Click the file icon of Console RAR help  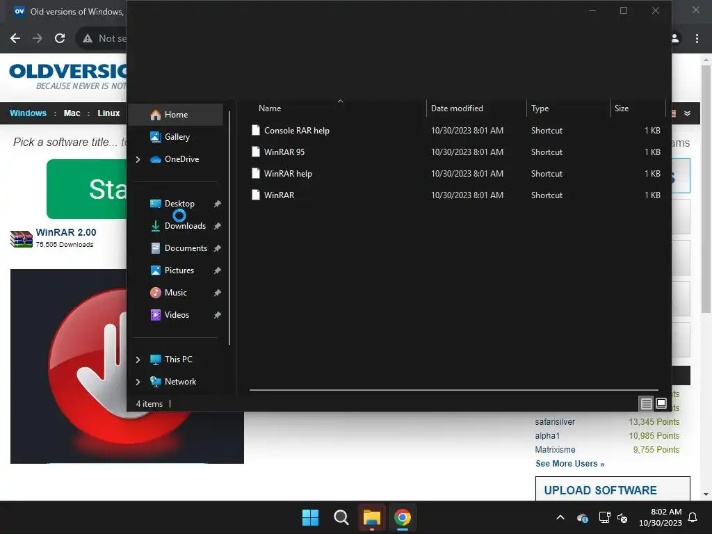[x=256, y=131]
